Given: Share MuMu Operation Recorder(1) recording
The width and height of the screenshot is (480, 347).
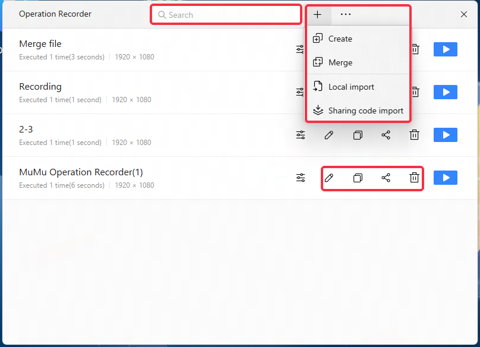Looking at the screenshot, I should (386, 178).
